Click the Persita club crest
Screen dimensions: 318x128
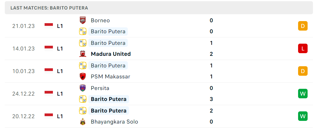[x=83, y=88]
